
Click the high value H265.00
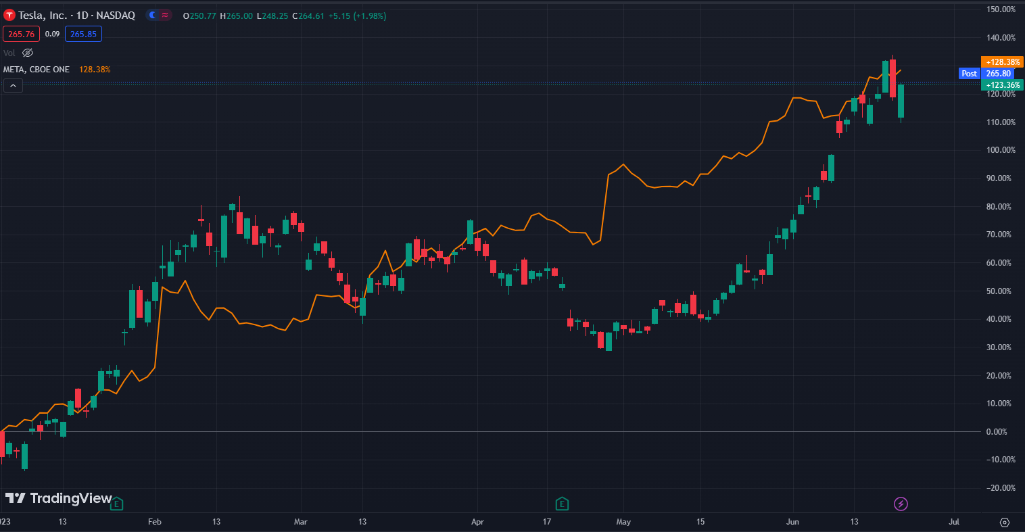(x=237, y=16)
